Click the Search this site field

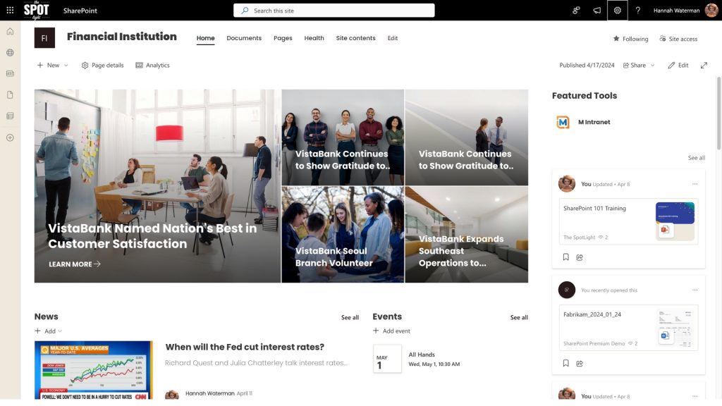click(334, 11)
